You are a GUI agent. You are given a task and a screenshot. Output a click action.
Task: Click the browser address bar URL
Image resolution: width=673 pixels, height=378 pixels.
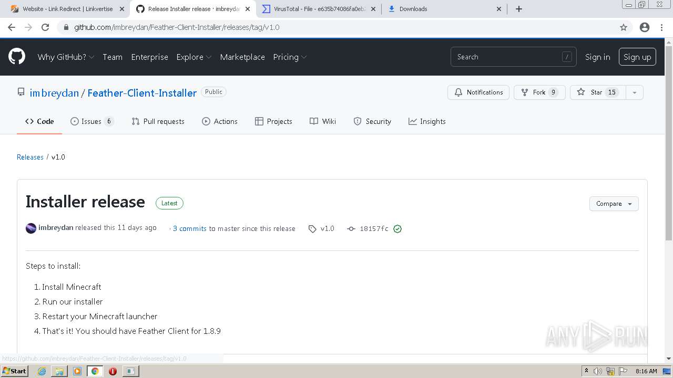coord(177,27)
